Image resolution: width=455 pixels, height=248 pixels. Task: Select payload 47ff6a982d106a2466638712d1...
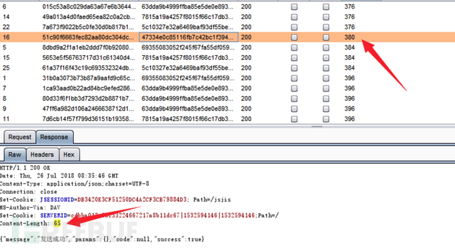pyautogui.click(x=88, y=109)
